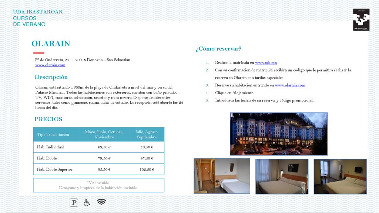The image size is (379, 213).
Task: Click the 'Pº de Ondarreta, 24' address text
Action: coord(52,60)
